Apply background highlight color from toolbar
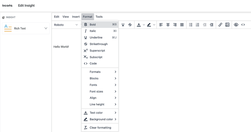This screenshot has height=132, width=251. (x=149, y=25)
